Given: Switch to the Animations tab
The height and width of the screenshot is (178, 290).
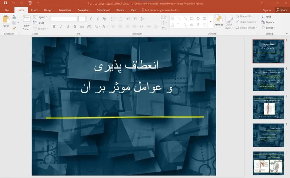Looking at the screenshot, I should (84, 10).
